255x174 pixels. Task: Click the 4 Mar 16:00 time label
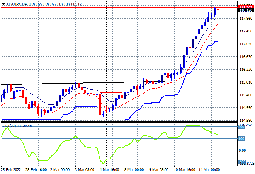(109, 170)
